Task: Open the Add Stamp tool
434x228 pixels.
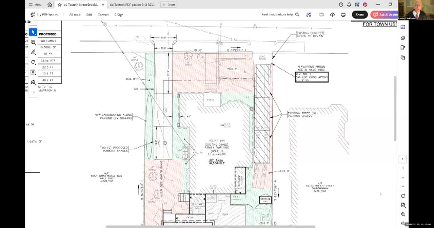Action: coord(33,82)
